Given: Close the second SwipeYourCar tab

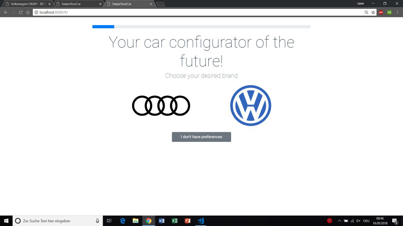Looking at the screenshot, I should [x=100, y=4].
